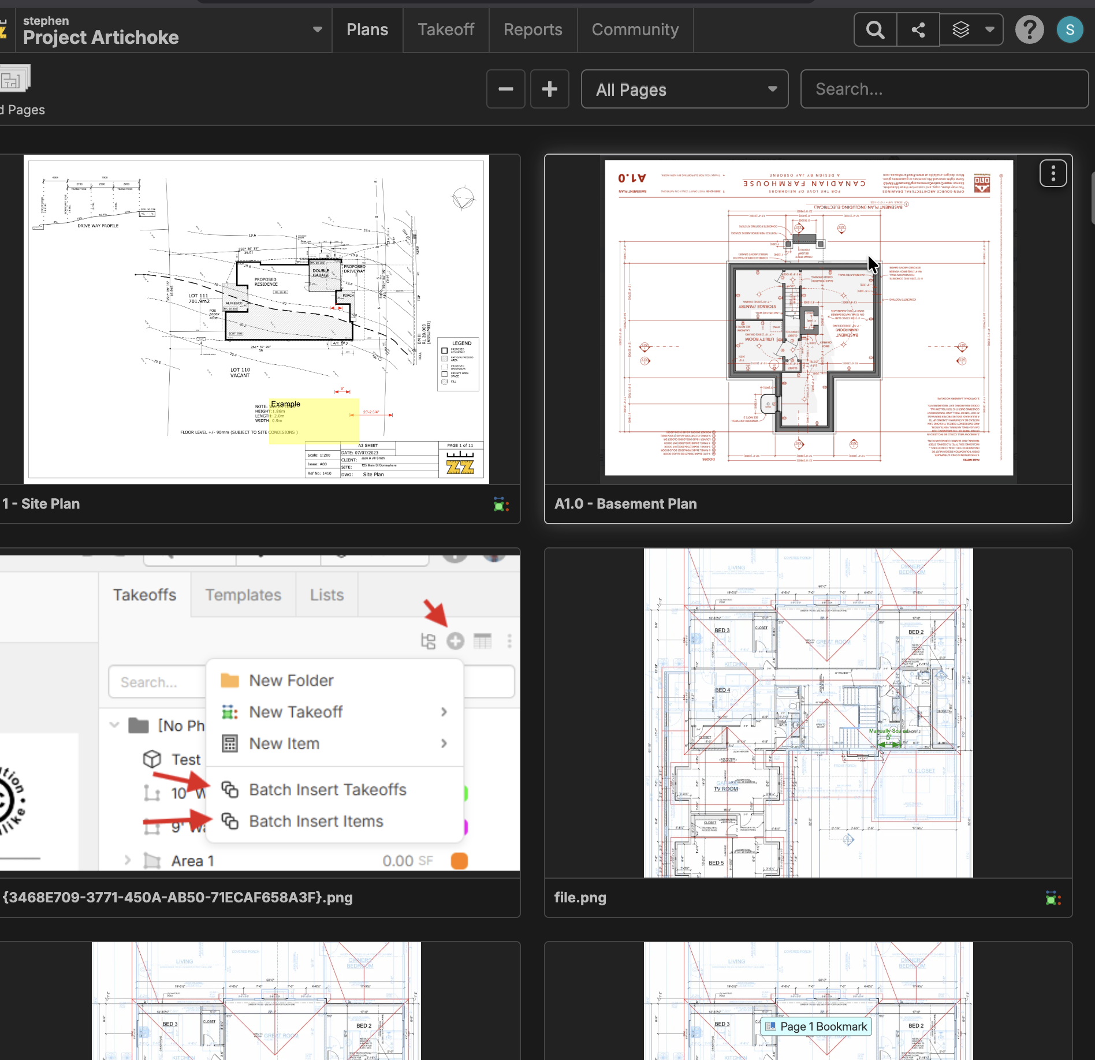Open the A1.0 Basement Plan thumbnail
1095x1060 pixels.
pyautogui.click(x=808, y=318)
